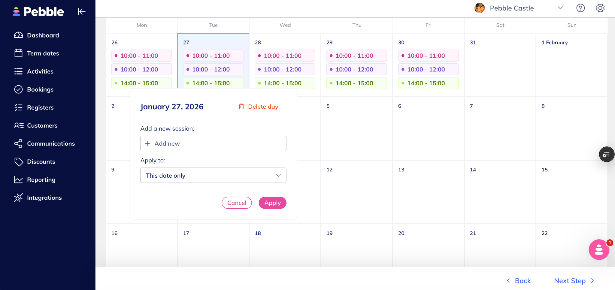Image resolution: width=615 pixels, height=290 pixels.
Task: Open the Registers page
Action: click(x=40, y=107)
